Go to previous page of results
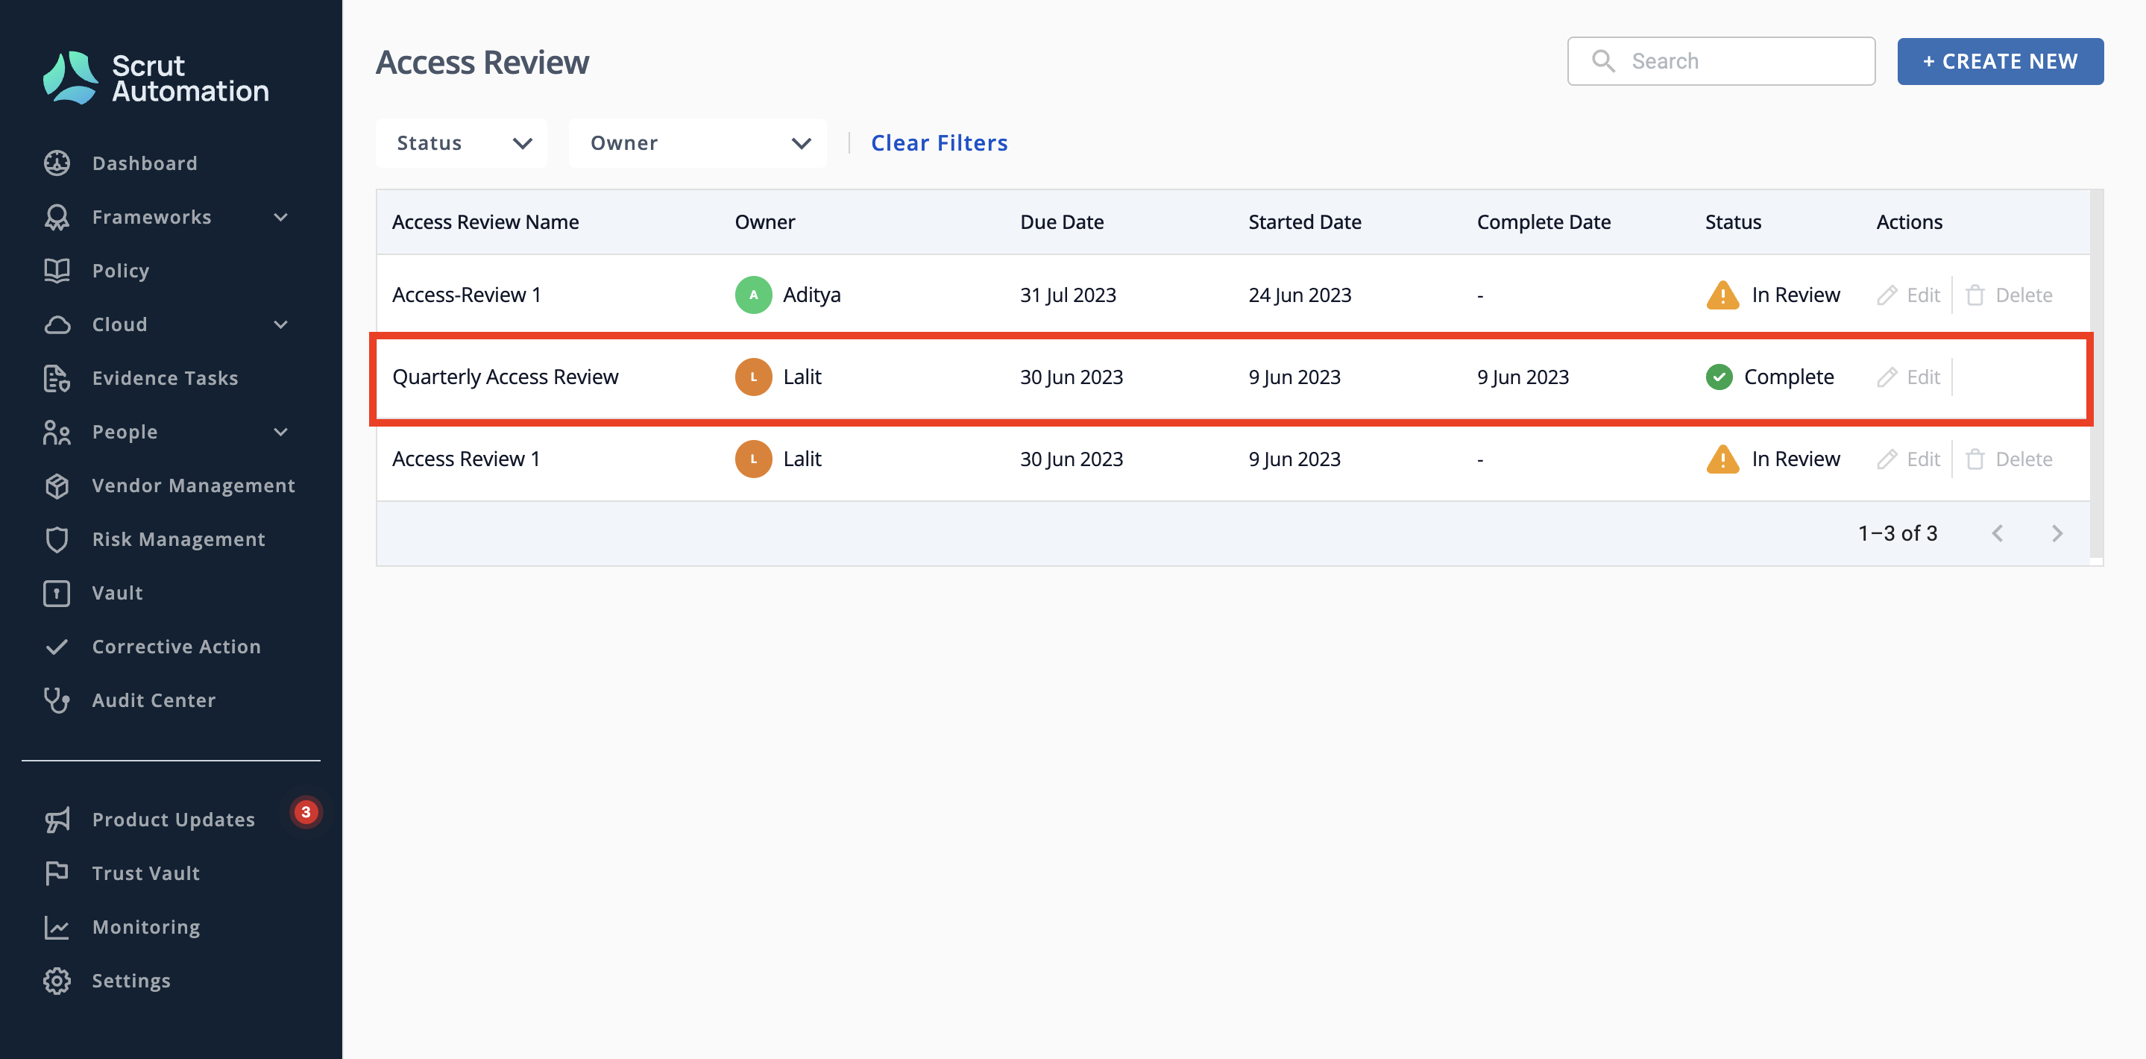 click(x=1997, y=533)
